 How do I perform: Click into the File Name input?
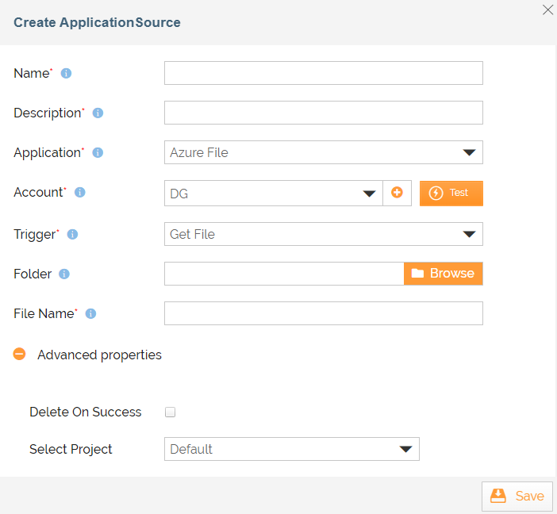tap(323, 313)
